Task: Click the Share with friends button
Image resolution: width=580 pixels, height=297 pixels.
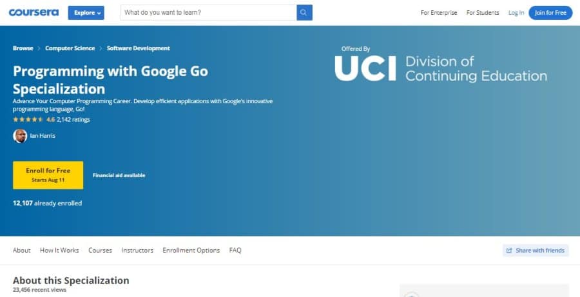Action: coord(536,251)
